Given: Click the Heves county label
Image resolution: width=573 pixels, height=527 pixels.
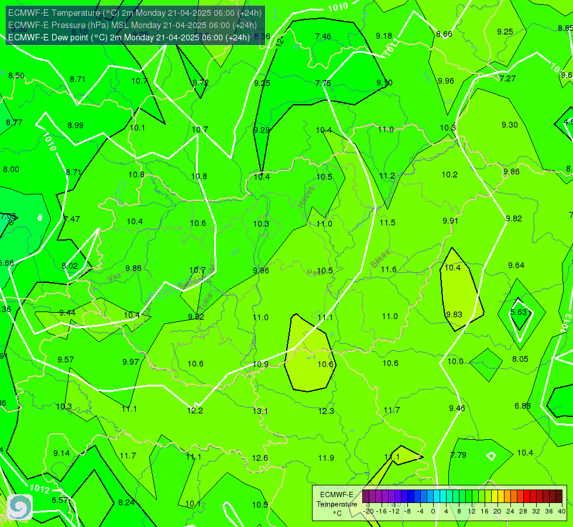Looking at the screenshot, I should pyautogui.click(x=306, y=197).
